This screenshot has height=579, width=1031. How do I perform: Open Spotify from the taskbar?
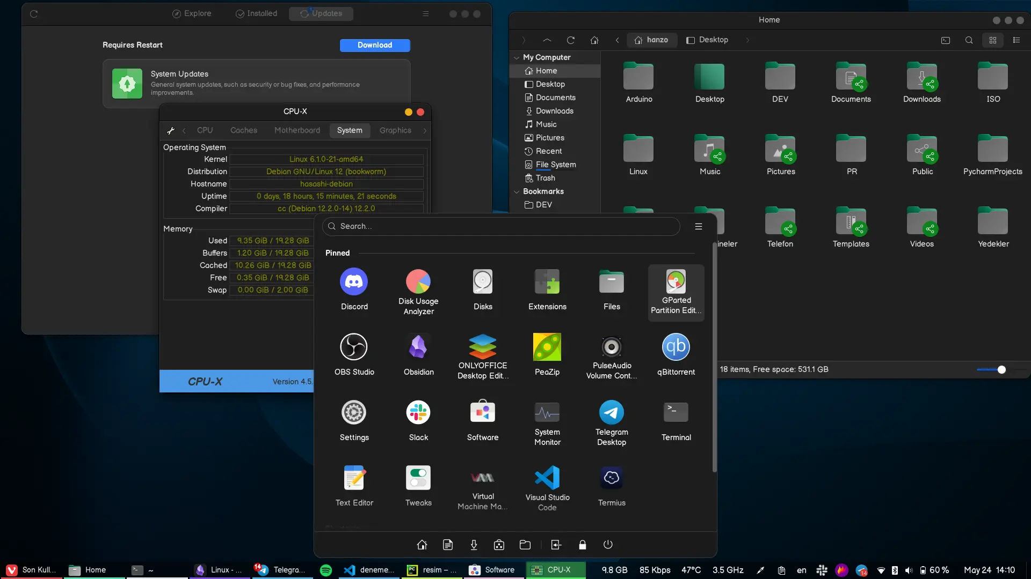click(x=326, y=570)
